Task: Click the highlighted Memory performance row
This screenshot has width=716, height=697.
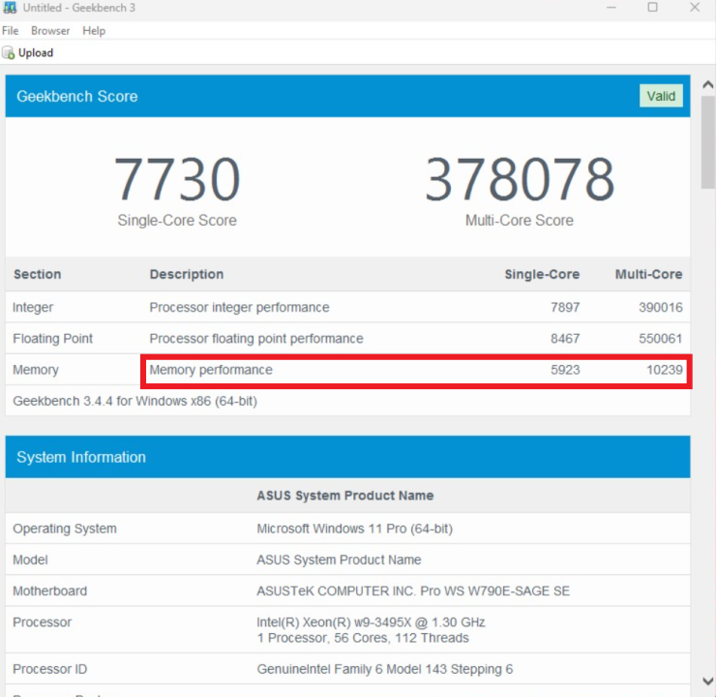Action: coord(415,370)
